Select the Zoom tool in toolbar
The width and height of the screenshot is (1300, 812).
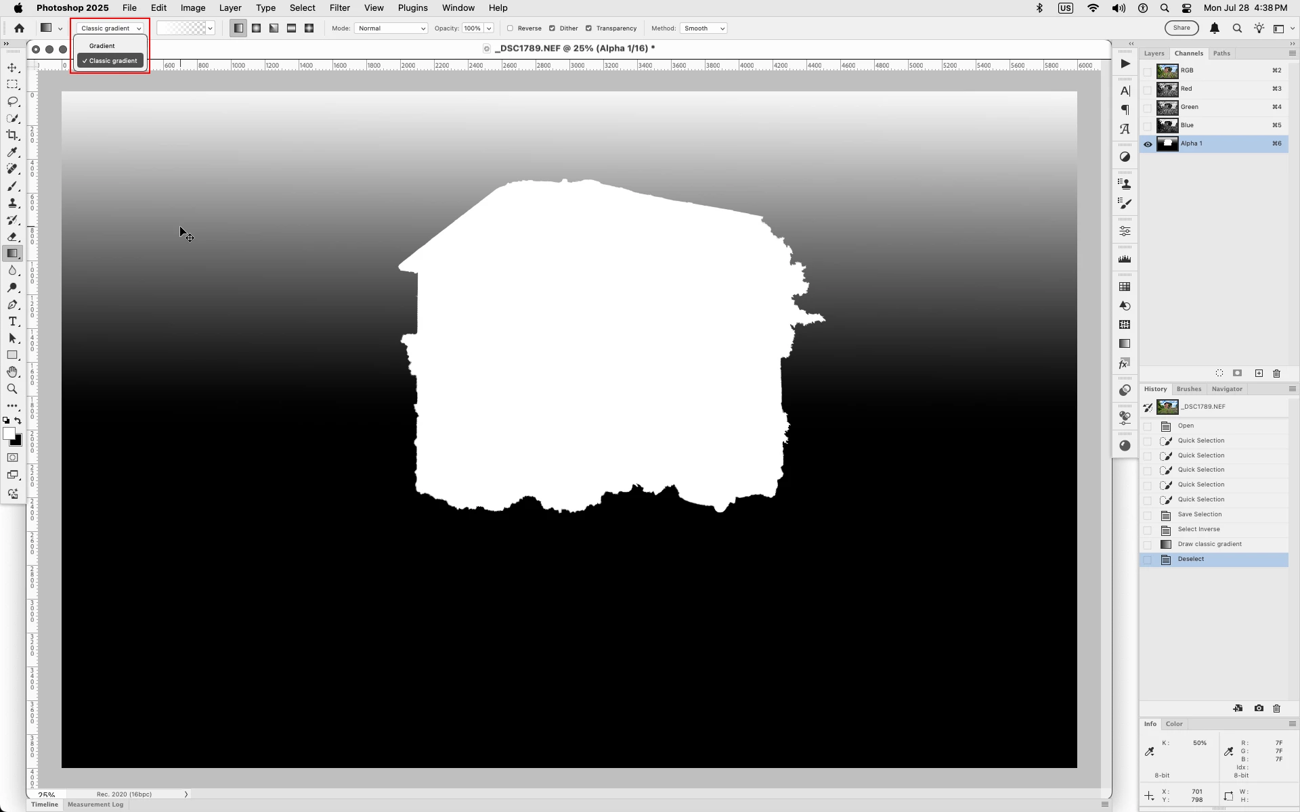pyautogui.click(x=12, y=389)
